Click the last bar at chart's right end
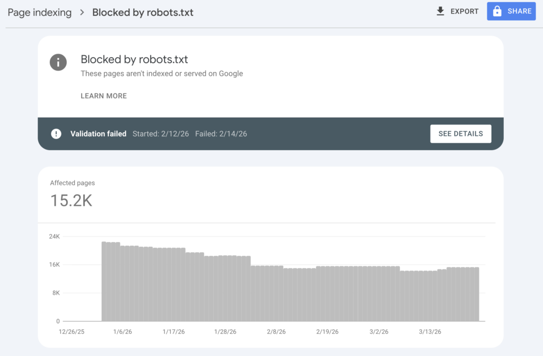The width and height of the screenshot is (543, 356). tap(477, 294)
